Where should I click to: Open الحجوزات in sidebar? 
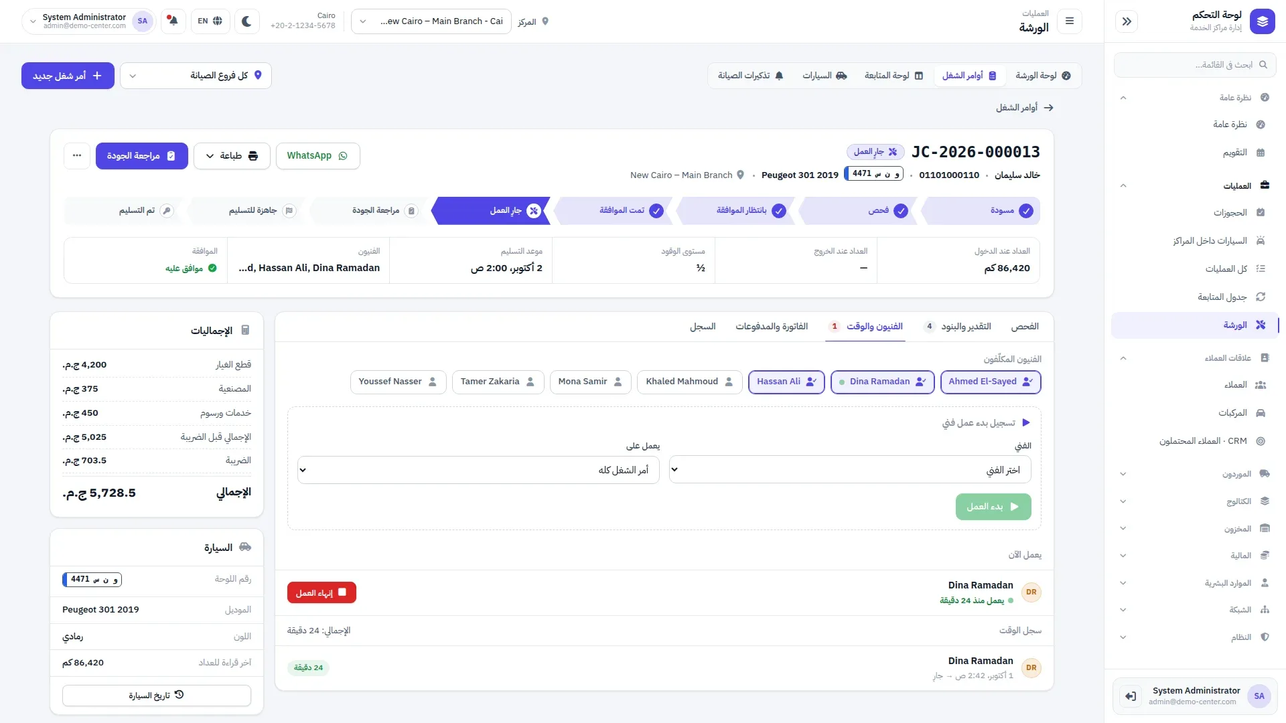[1196, 213]
